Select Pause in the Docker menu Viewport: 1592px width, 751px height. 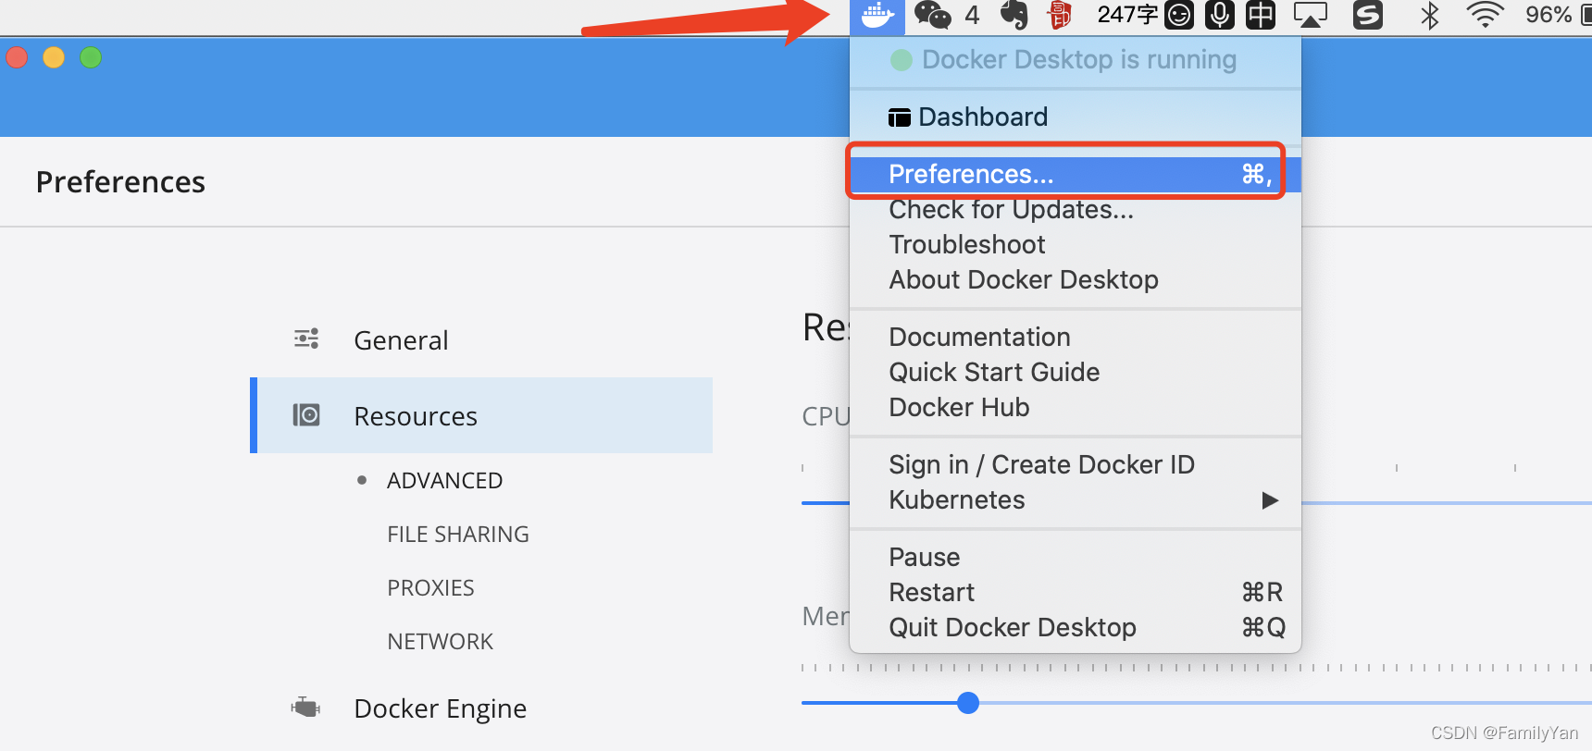coord(1076,557)
